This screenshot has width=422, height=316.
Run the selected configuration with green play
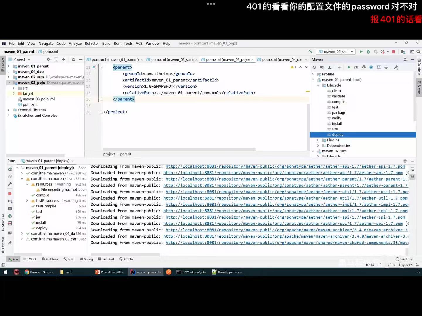click(361, 51)
